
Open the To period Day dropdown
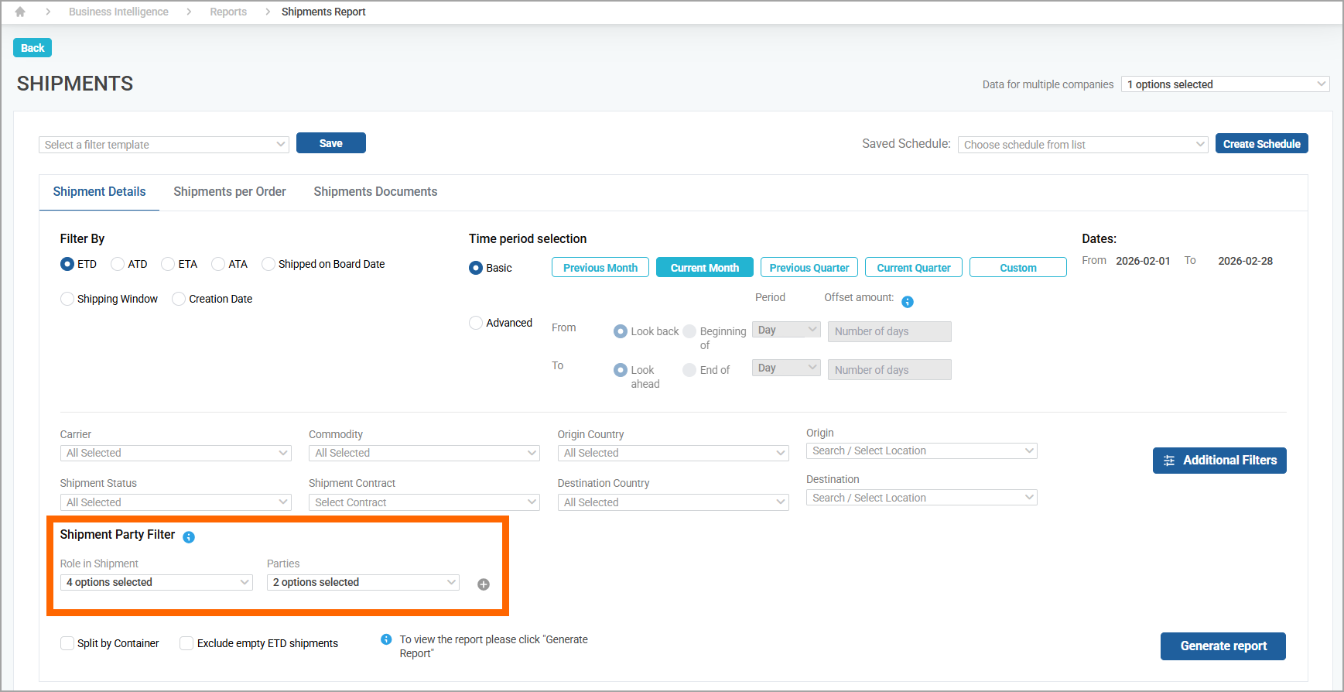click(786, 368)
